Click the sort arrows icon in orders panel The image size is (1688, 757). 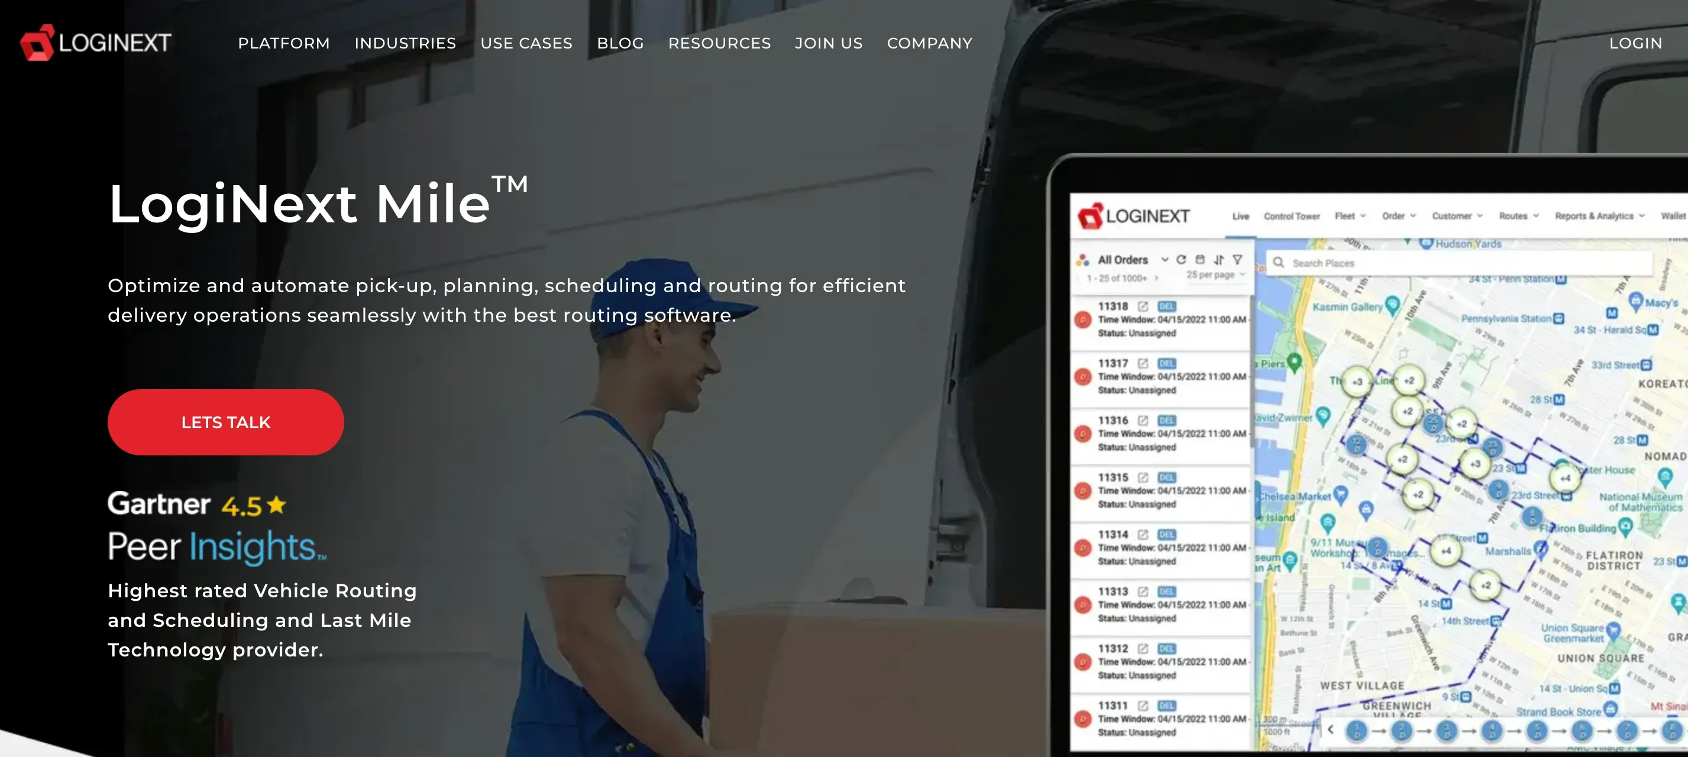point(1219,260)
